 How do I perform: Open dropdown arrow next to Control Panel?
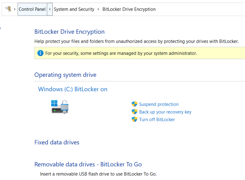50,9
